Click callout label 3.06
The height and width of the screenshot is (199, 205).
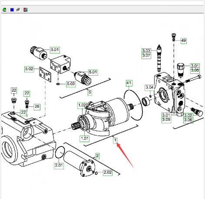(188, 120)
